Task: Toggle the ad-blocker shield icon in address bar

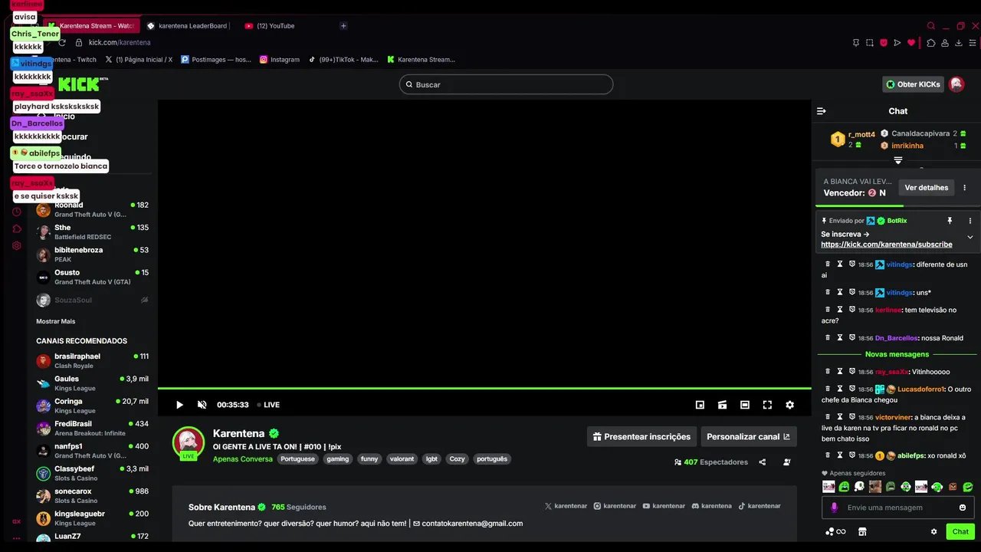Action: click(x=883, y=43)
